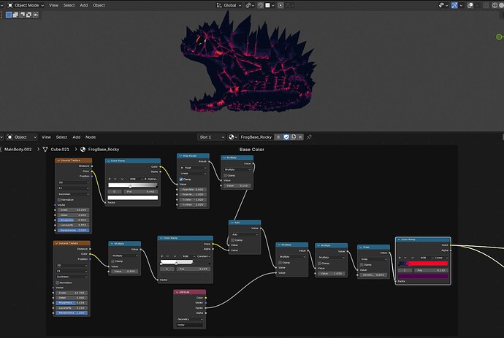Image resolution: width=504 pixels, height=338 pixels.
Task: Click the node editor Object type icon
Action: [x=10, y=137]
